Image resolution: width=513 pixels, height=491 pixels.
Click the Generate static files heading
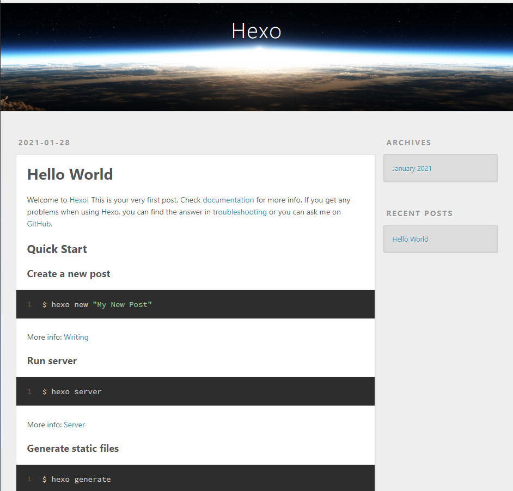[x=73, y=449]
